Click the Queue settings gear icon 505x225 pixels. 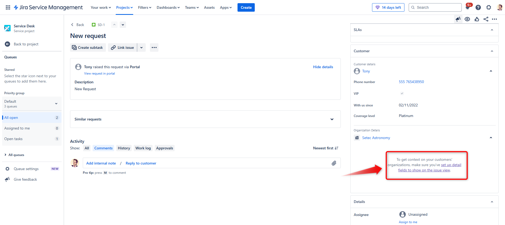[x=7, y=169]
